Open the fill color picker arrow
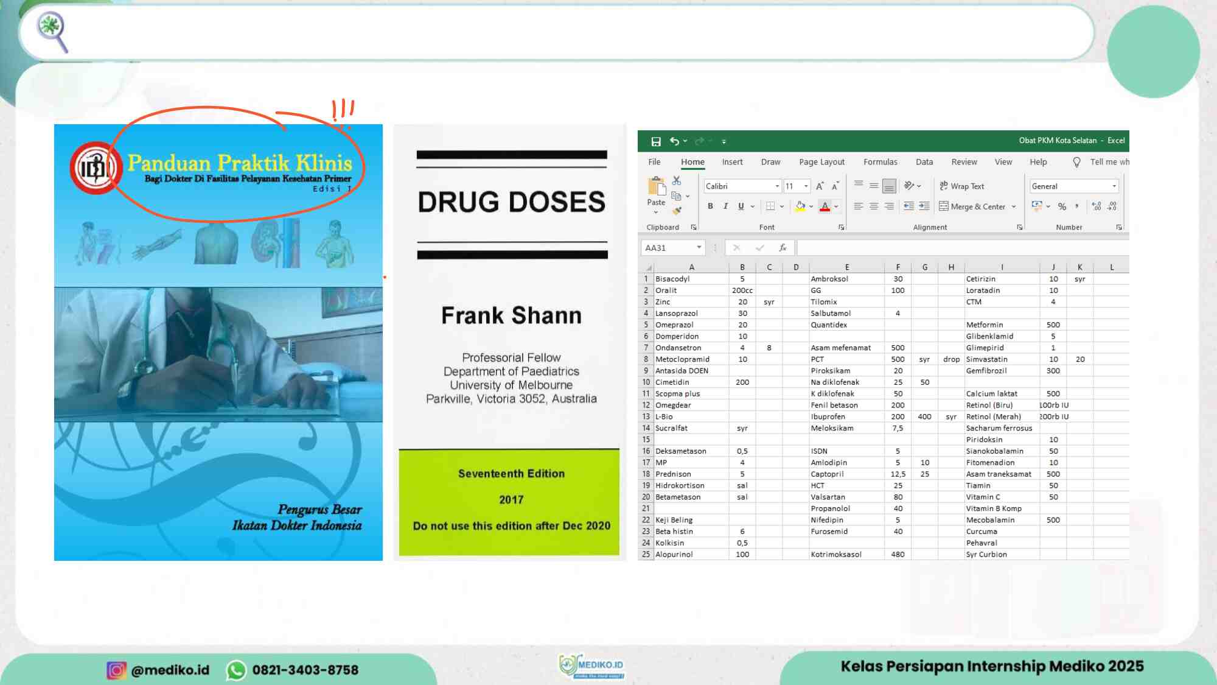The image size is (1217, 685). (x=811, y=206)
